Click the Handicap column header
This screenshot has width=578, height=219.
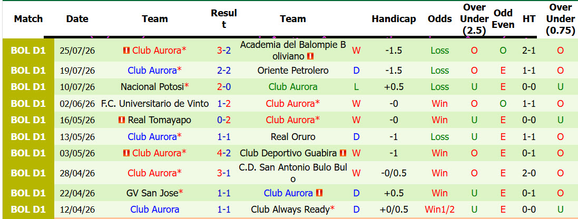pyautogui.click(x=394, y=19)
